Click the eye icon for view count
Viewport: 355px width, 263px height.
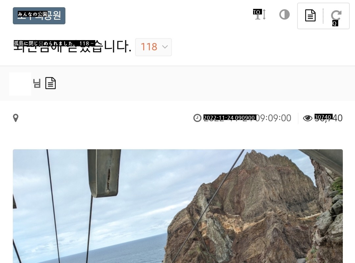tap(307, 118)
